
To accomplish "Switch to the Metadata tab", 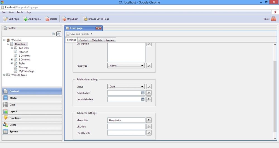I will 97,40.
